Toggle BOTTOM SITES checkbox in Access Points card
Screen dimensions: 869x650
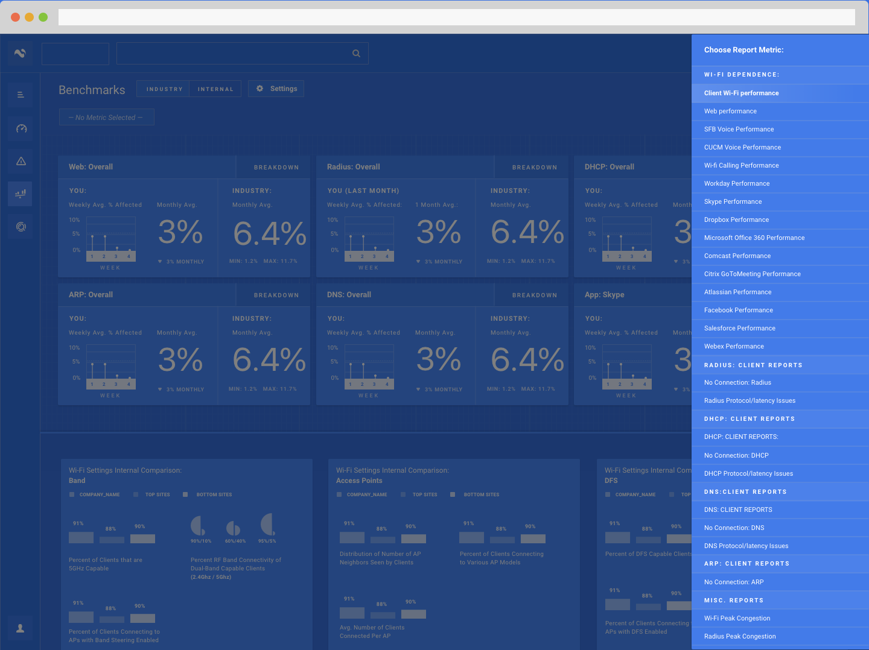453,494
